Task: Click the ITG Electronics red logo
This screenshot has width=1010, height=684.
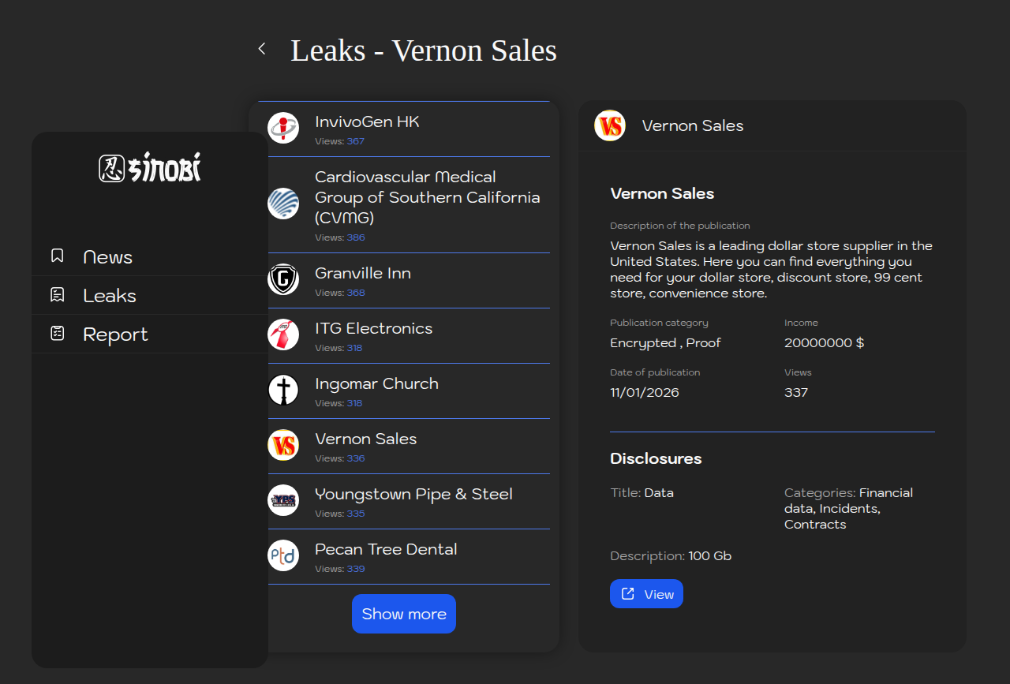Action: tap(283, 335)
